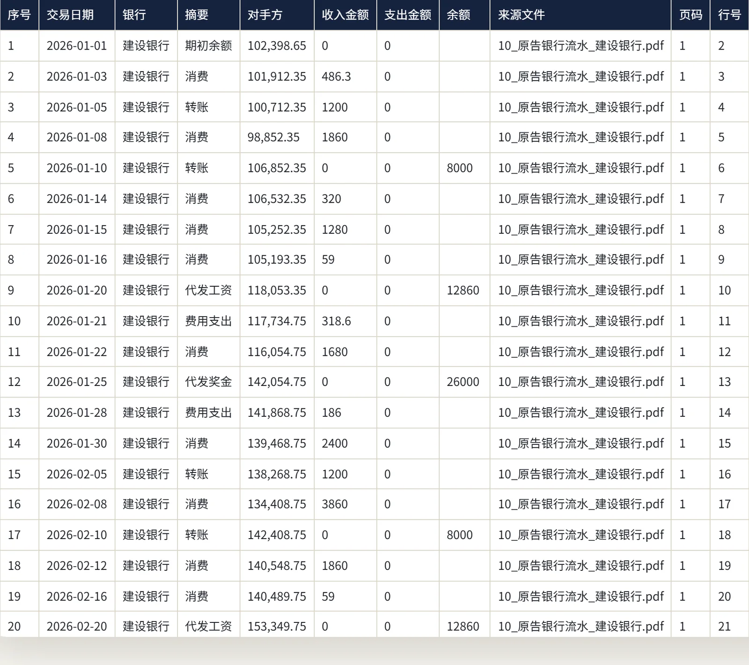The image size is (749, 665).
Task: Click the amount 318.6
Action: pos(336,321)
